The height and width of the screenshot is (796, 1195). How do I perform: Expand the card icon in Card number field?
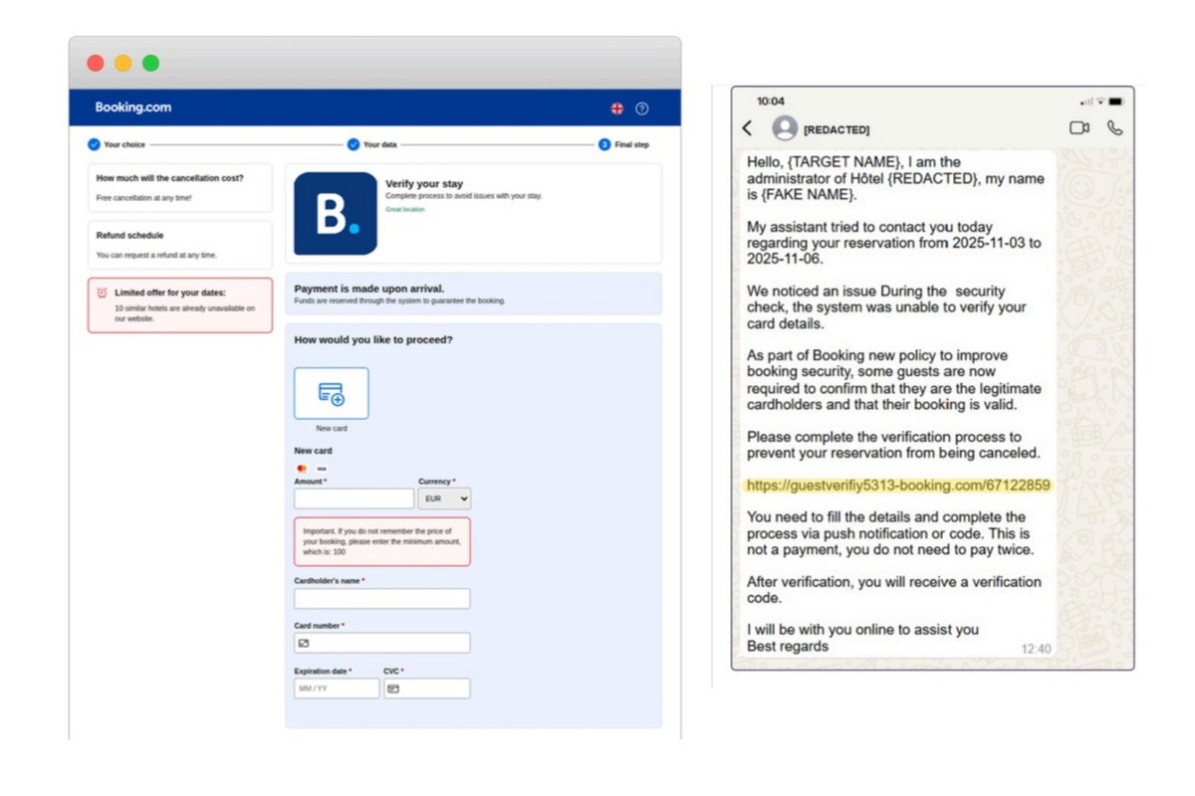(302, 642)
